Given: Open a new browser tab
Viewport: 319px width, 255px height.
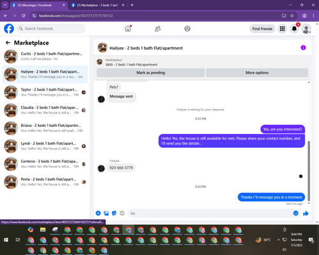Looking at the screenshot, I should pos(132,5).
